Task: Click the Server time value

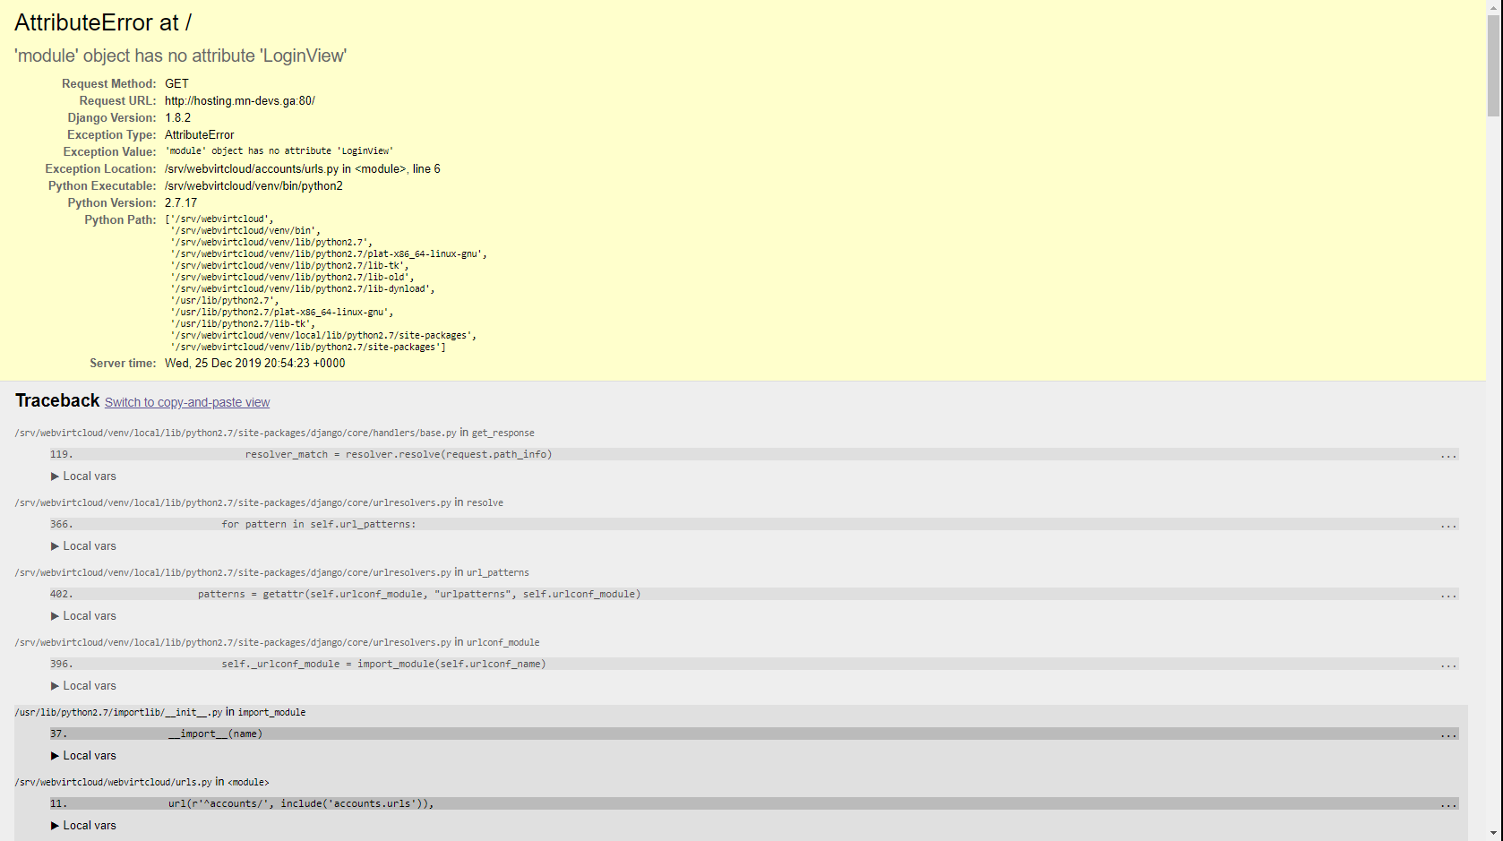Action: [x=255, y=364]
